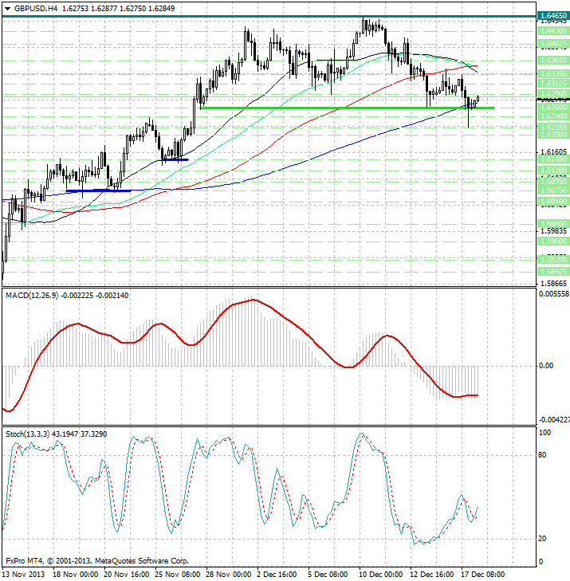The image size is (570, 581).
Task: Click the 1.62150 price level label
Action: pos(553,127)
